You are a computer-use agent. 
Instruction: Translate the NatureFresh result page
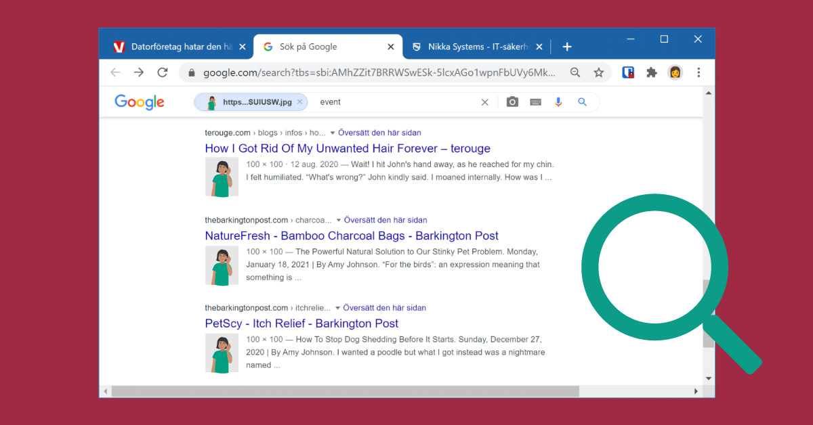tap(385, 220)
